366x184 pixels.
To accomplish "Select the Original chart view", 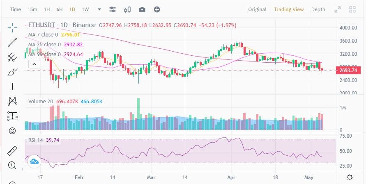I will pos(257,9).
